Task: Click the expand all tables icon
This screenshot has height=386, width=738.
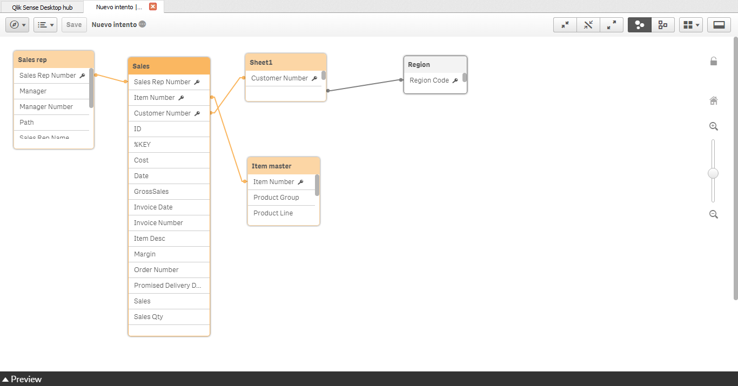Action: 612,25
